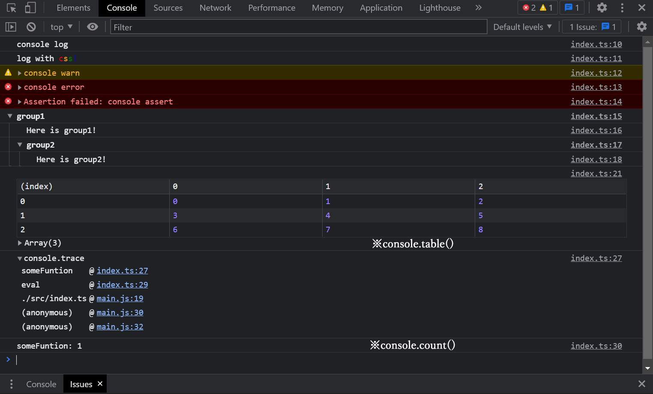The width and height of the screenshot is (653, 394).
Task: Click the 'Here is group1!' log message
Action: (x=61, y=130)
